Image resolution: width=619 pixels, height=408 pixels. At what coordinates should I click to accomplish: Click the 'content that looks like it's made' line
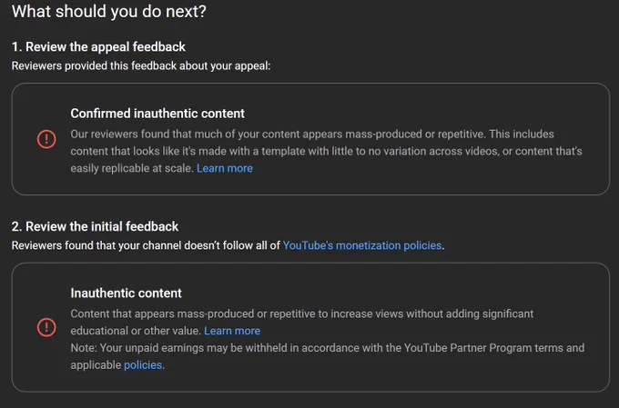click(326, 152)
